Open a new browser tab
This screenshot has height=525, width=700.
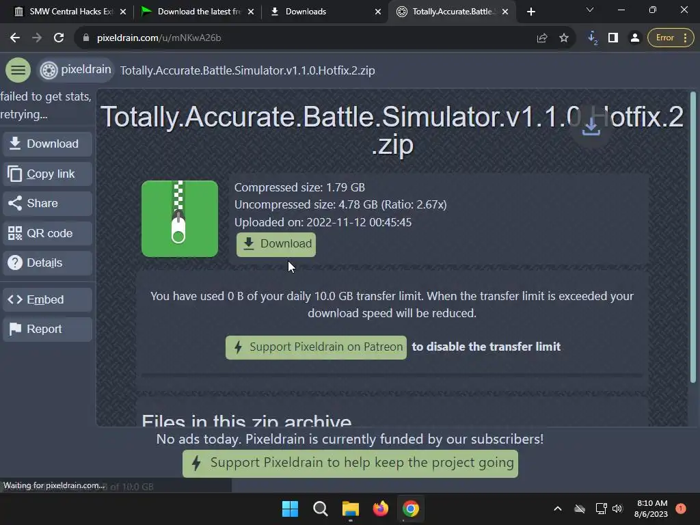pyautogui.click(x=530, y=12)
